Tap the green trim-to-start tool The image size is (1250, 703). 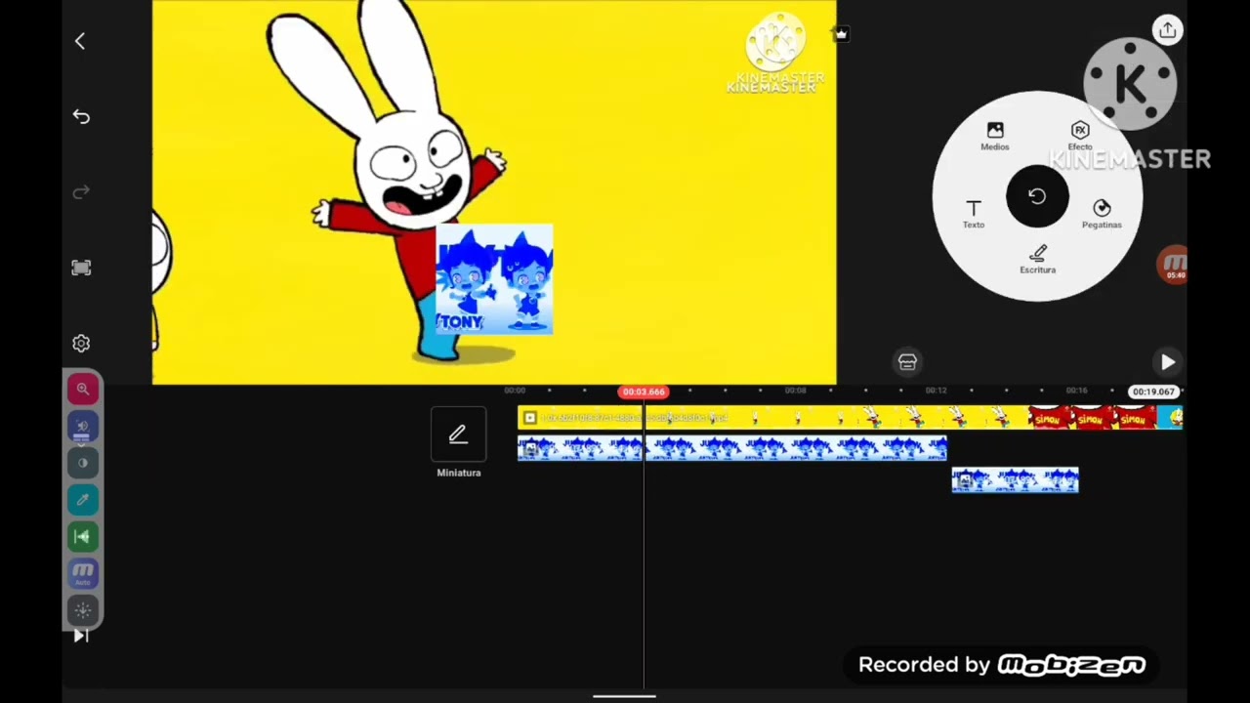[83, 536]
